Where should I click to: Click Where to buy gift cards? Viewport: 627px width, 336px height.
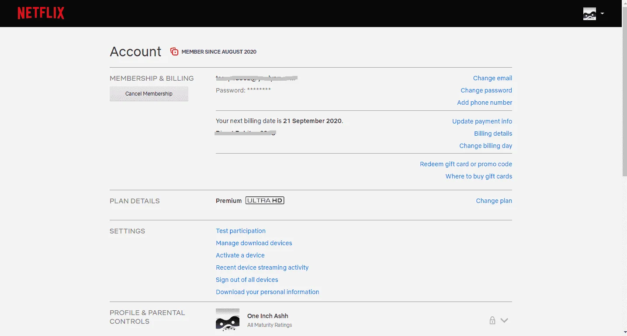point(478,176)
